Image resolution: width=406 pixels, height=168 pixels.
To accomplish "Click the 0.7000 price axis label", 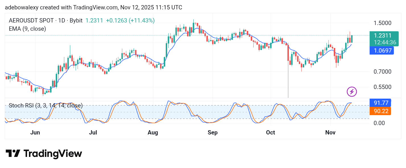I will [383, 71].
